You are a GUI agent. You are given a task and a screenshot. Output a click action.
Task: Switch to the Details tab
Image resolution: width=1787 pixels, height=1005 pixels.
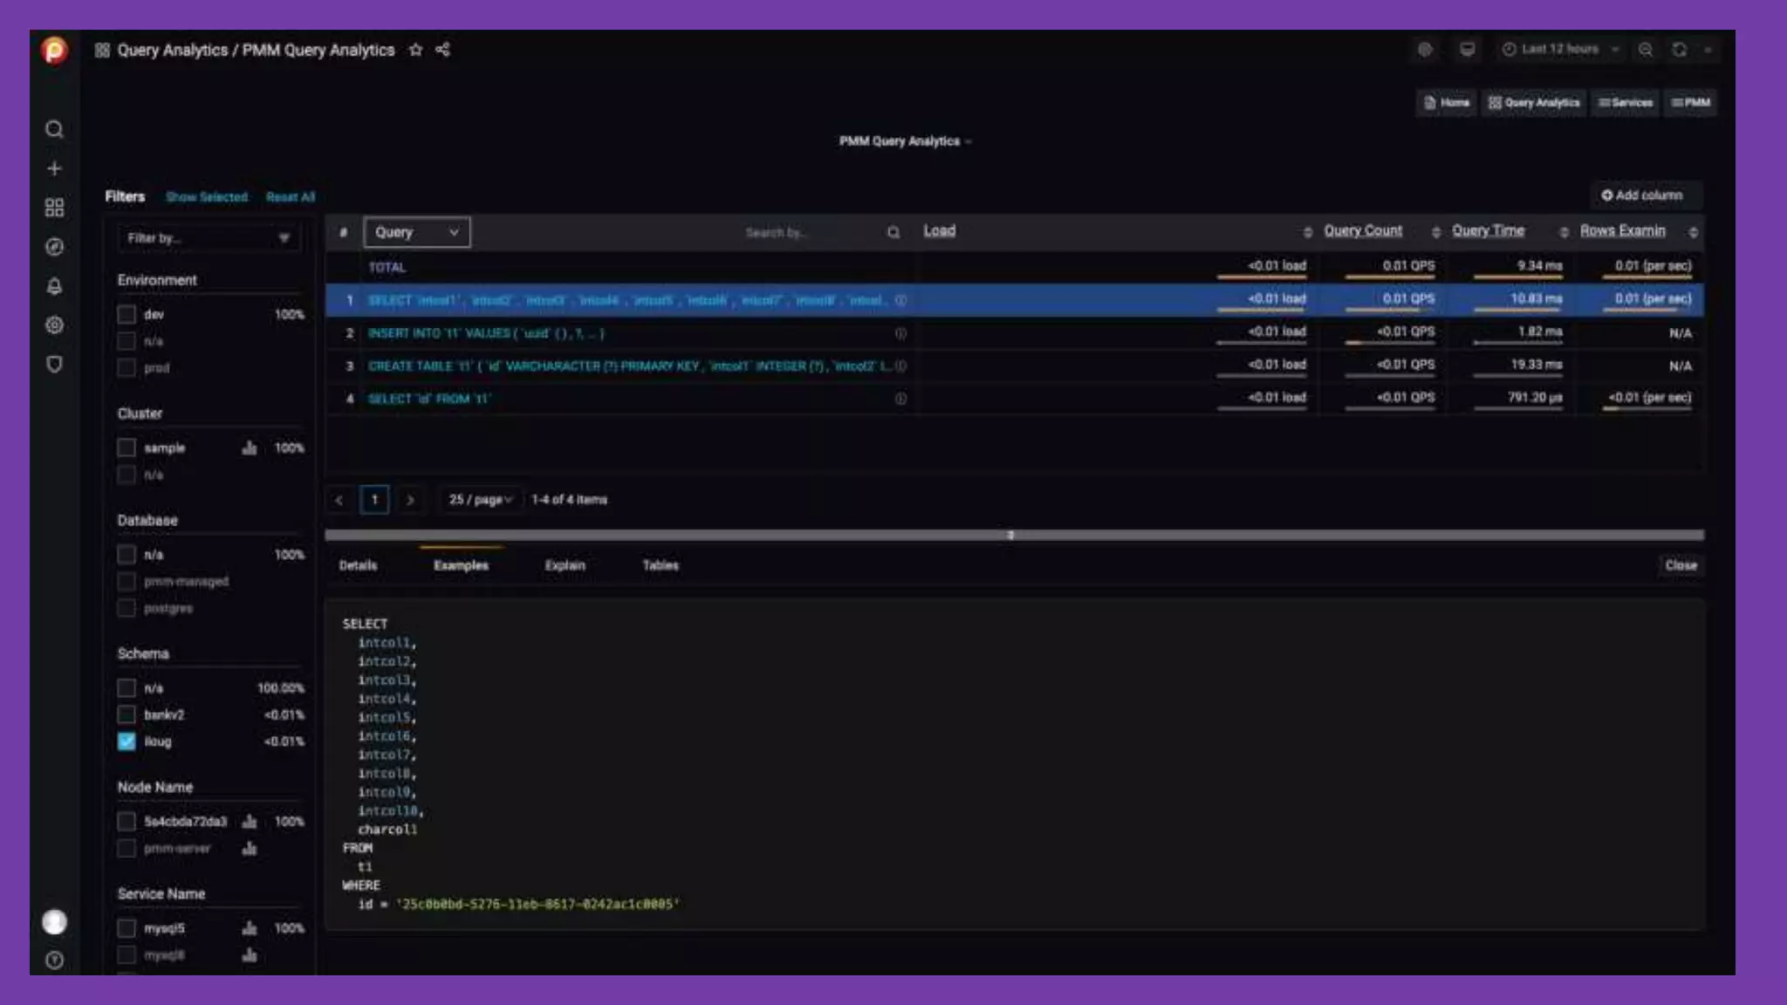pyautogui.click(x=358, y=565)
